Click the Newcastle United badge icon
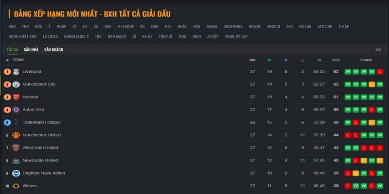 pos(16,161)
